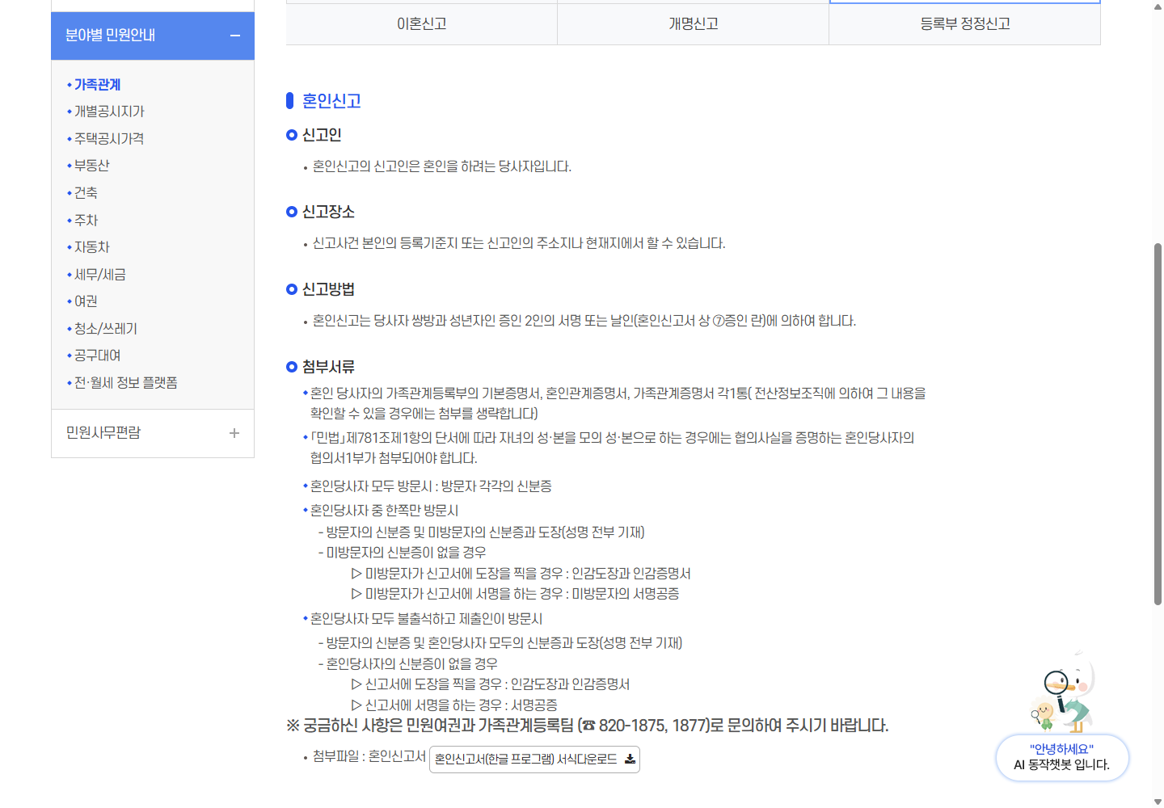Download the 혼인신고서(한글 프로그램) form
Viewport: 1164px width, 808px height.
[x=534, y=760]
